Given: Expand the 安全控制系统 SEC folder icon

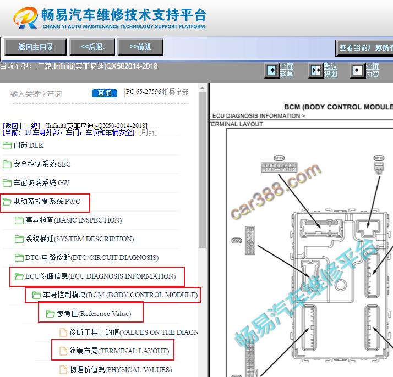Looking at the screenshot, I should 7,164.
